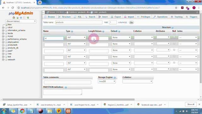
Task: Switch to the Structure tab
Action: click(x=64, y=17)
